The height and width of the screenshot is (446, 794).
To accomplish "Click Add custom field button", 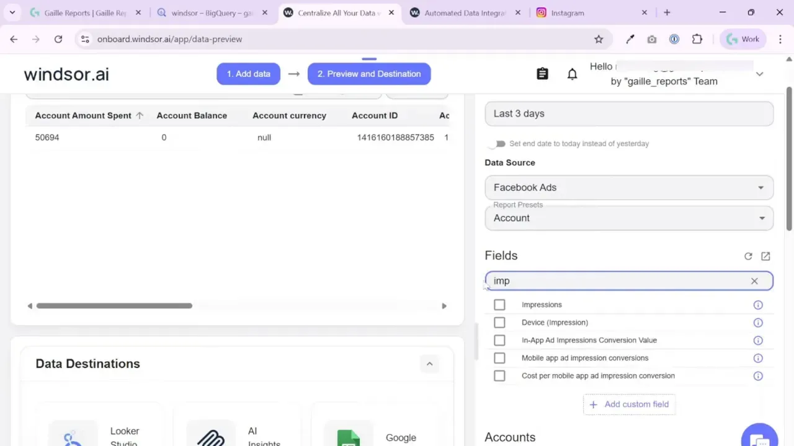I will pyautogui.click(x=630, y=404).
